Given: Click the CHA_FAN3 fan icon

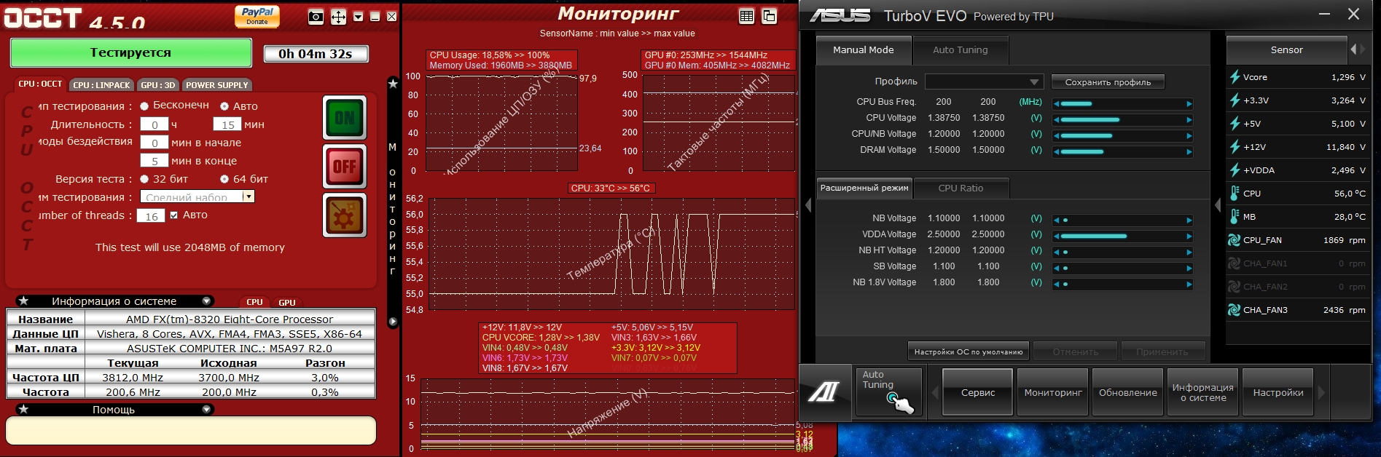Looking at the screenshot, I should (x=1235, y=309).
